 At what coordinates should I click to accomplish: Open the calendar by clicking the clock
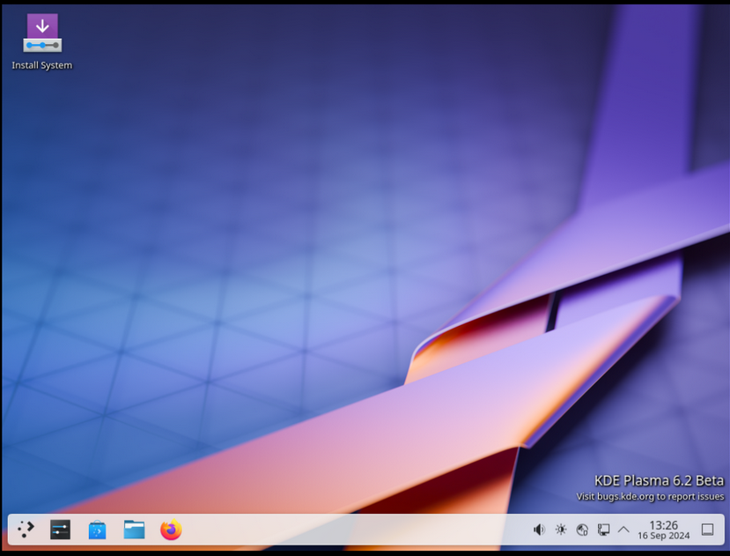point(662,530)
